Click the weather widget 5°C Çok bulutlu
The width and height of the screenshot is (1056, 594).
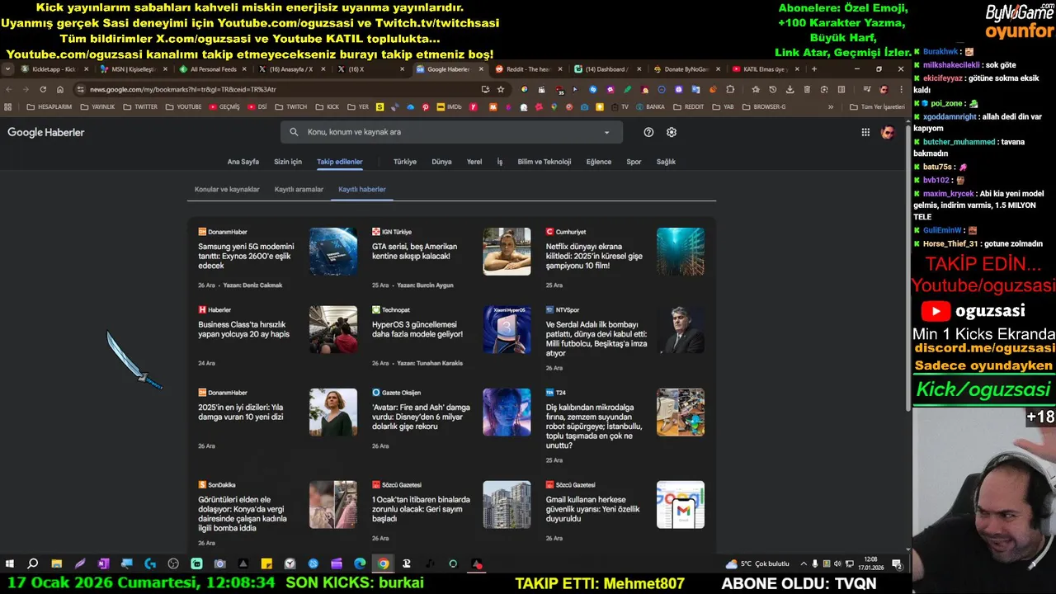758,563
